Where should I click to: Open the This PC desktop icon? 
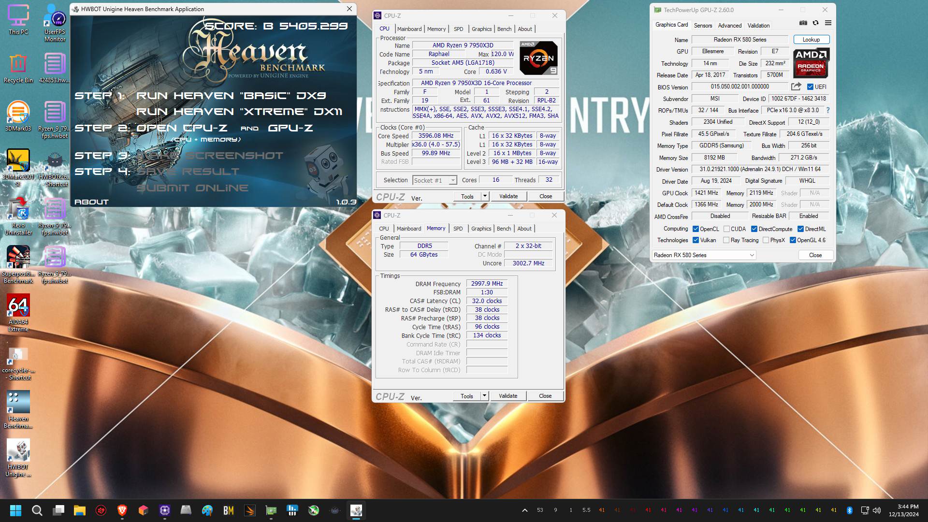point(18,20)
